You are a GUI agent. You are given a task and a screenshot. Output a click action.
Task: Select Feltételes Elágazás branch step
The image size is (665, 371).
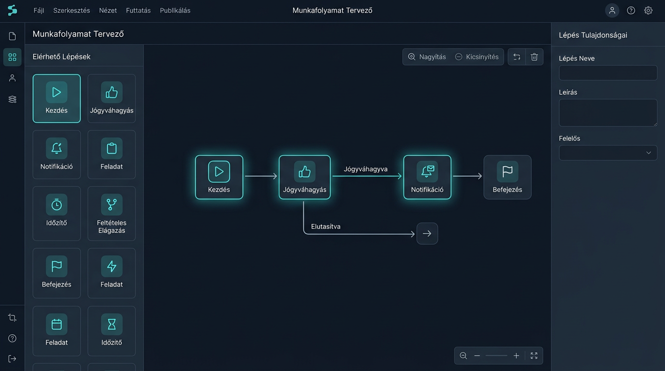click(x=112, y=214)
